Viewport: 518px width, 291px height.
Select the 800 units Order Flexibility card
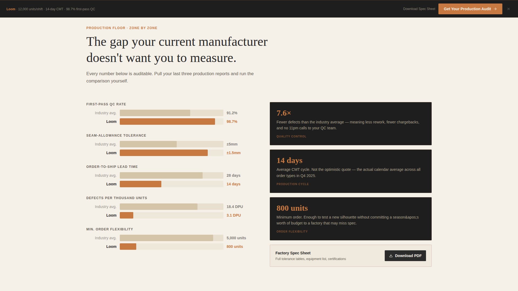tap(350, 219)
